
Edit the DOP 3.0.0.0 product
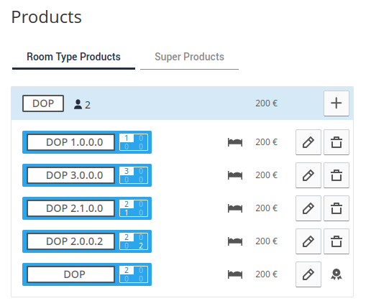tap(308, 175)
